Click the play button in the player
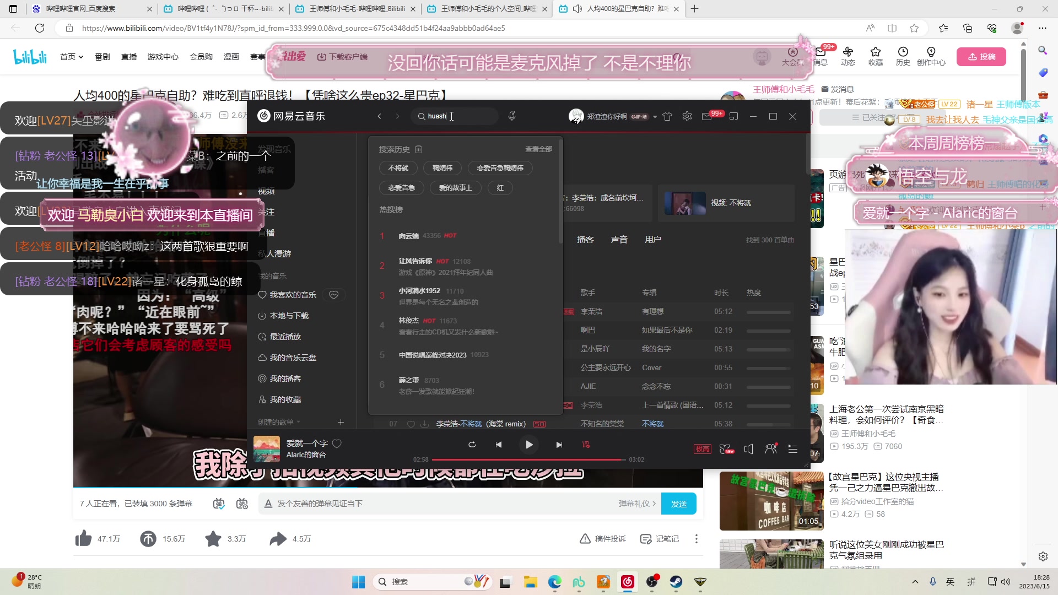 528,445
